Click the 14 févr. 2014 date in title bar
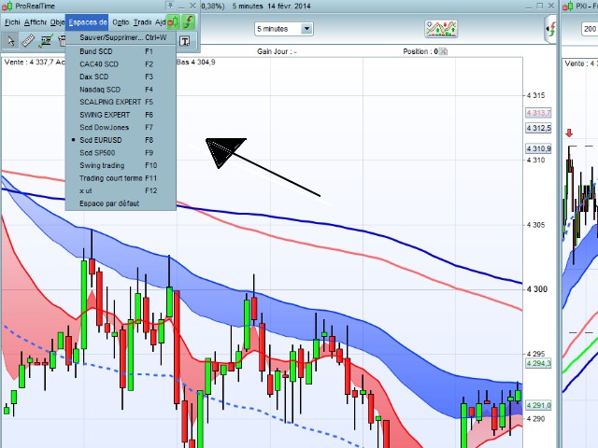The height and width of the screenshot is (448, 598). point(289,7)
